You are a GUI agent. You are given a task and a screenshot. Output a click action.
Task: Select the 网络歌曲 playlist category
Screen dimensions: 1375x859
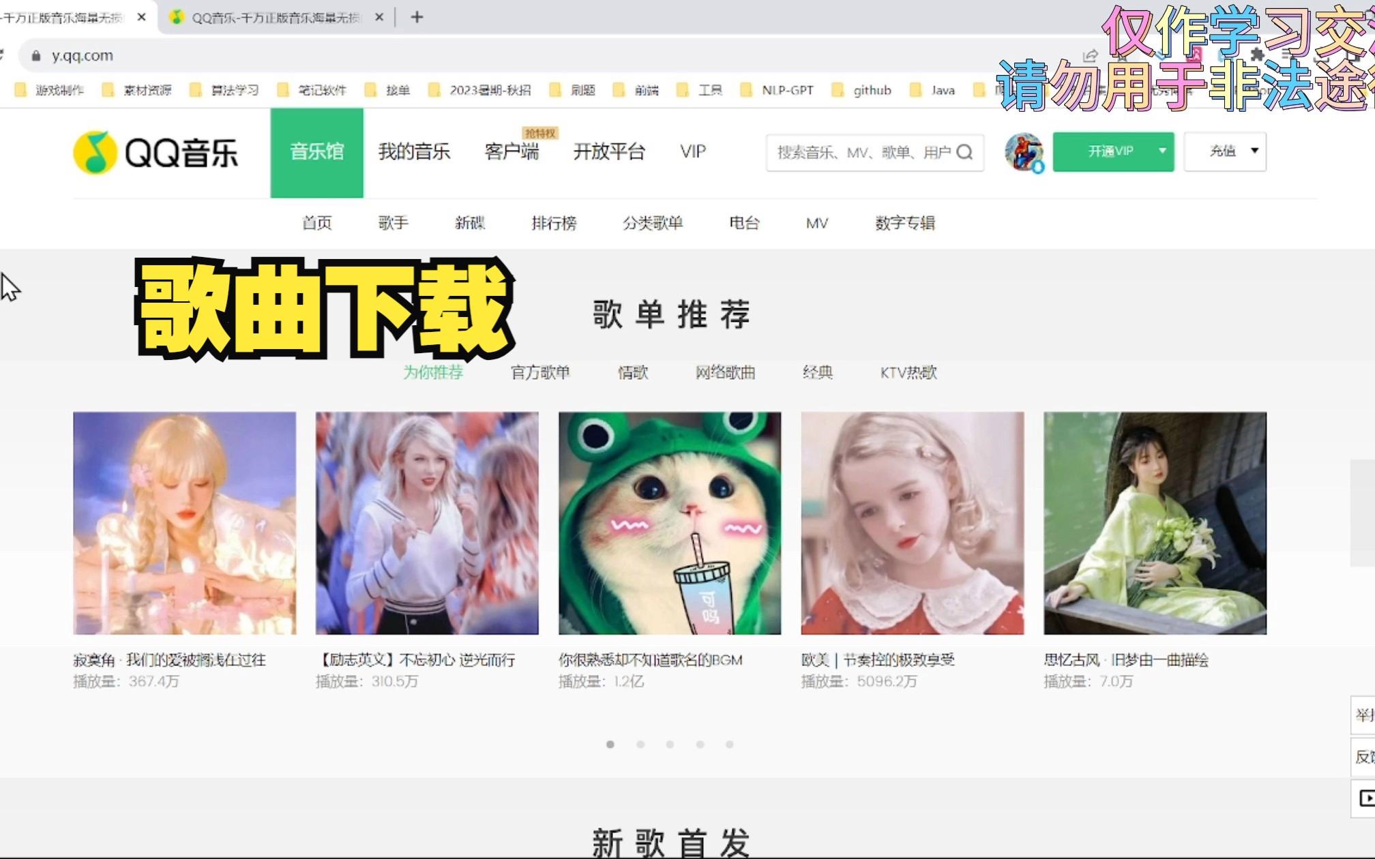(x=725, y=372)
